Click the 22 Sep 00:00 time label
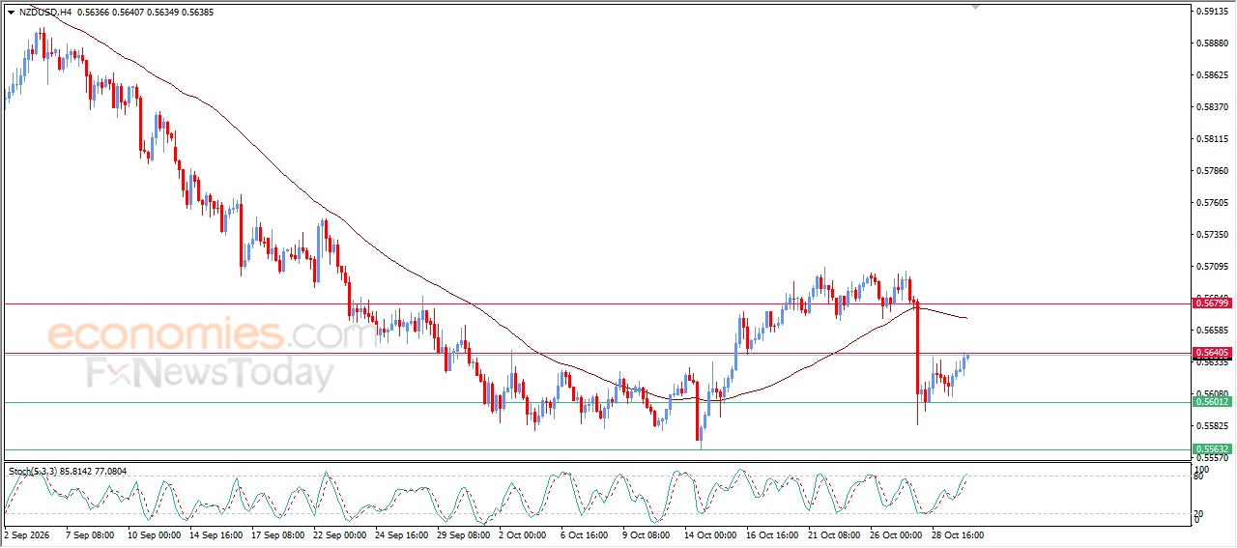The height and width of the screenshot is (548, 1237). click(x=338, y=534)
